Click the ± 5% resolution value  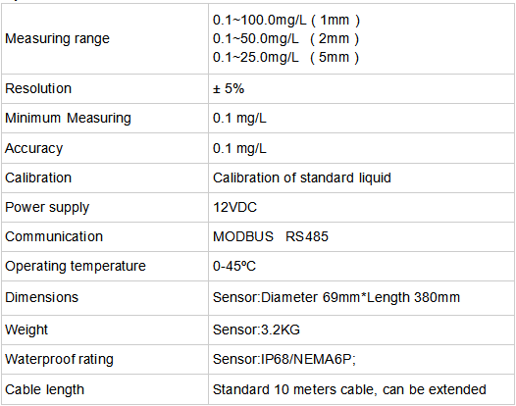point(229,88)
